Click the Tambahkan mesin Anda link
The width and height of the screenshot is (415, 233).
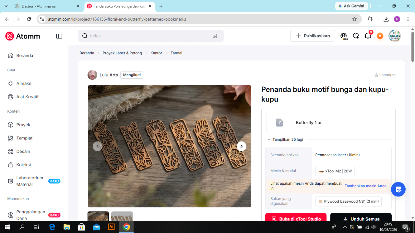[x=365, y=186]
